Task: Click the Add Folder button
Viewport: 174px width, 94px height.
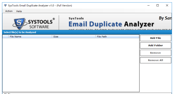Action: pyautogui.click(x=155, y=45)
